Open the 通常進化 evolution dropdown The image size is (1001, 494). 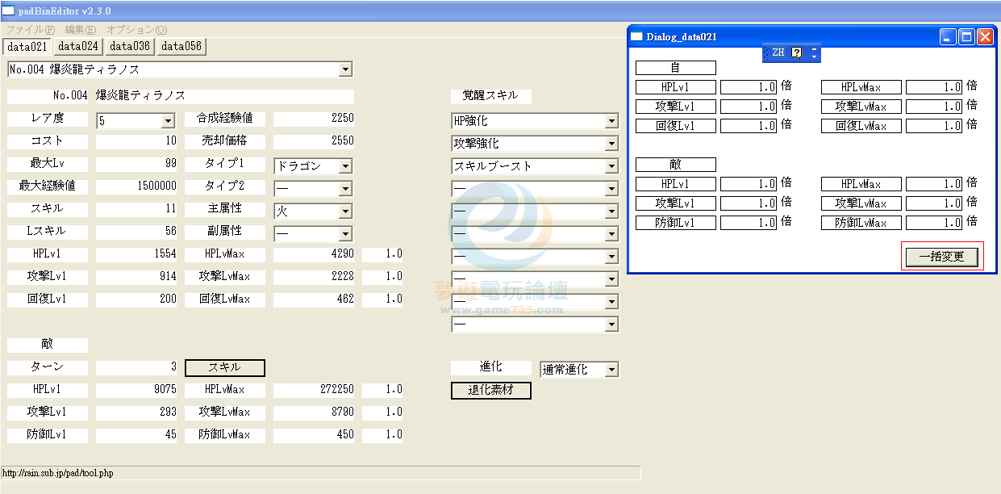coord(611,370)
